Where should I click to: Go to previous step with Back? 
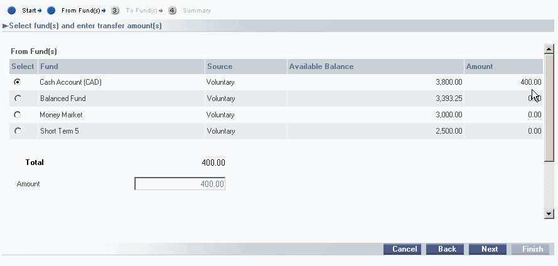click(x=446, y=249)
